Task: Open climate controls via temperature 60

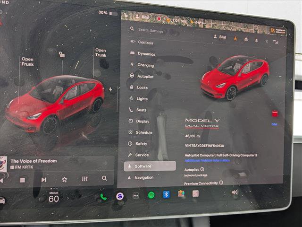Action: tap(54, 199)
